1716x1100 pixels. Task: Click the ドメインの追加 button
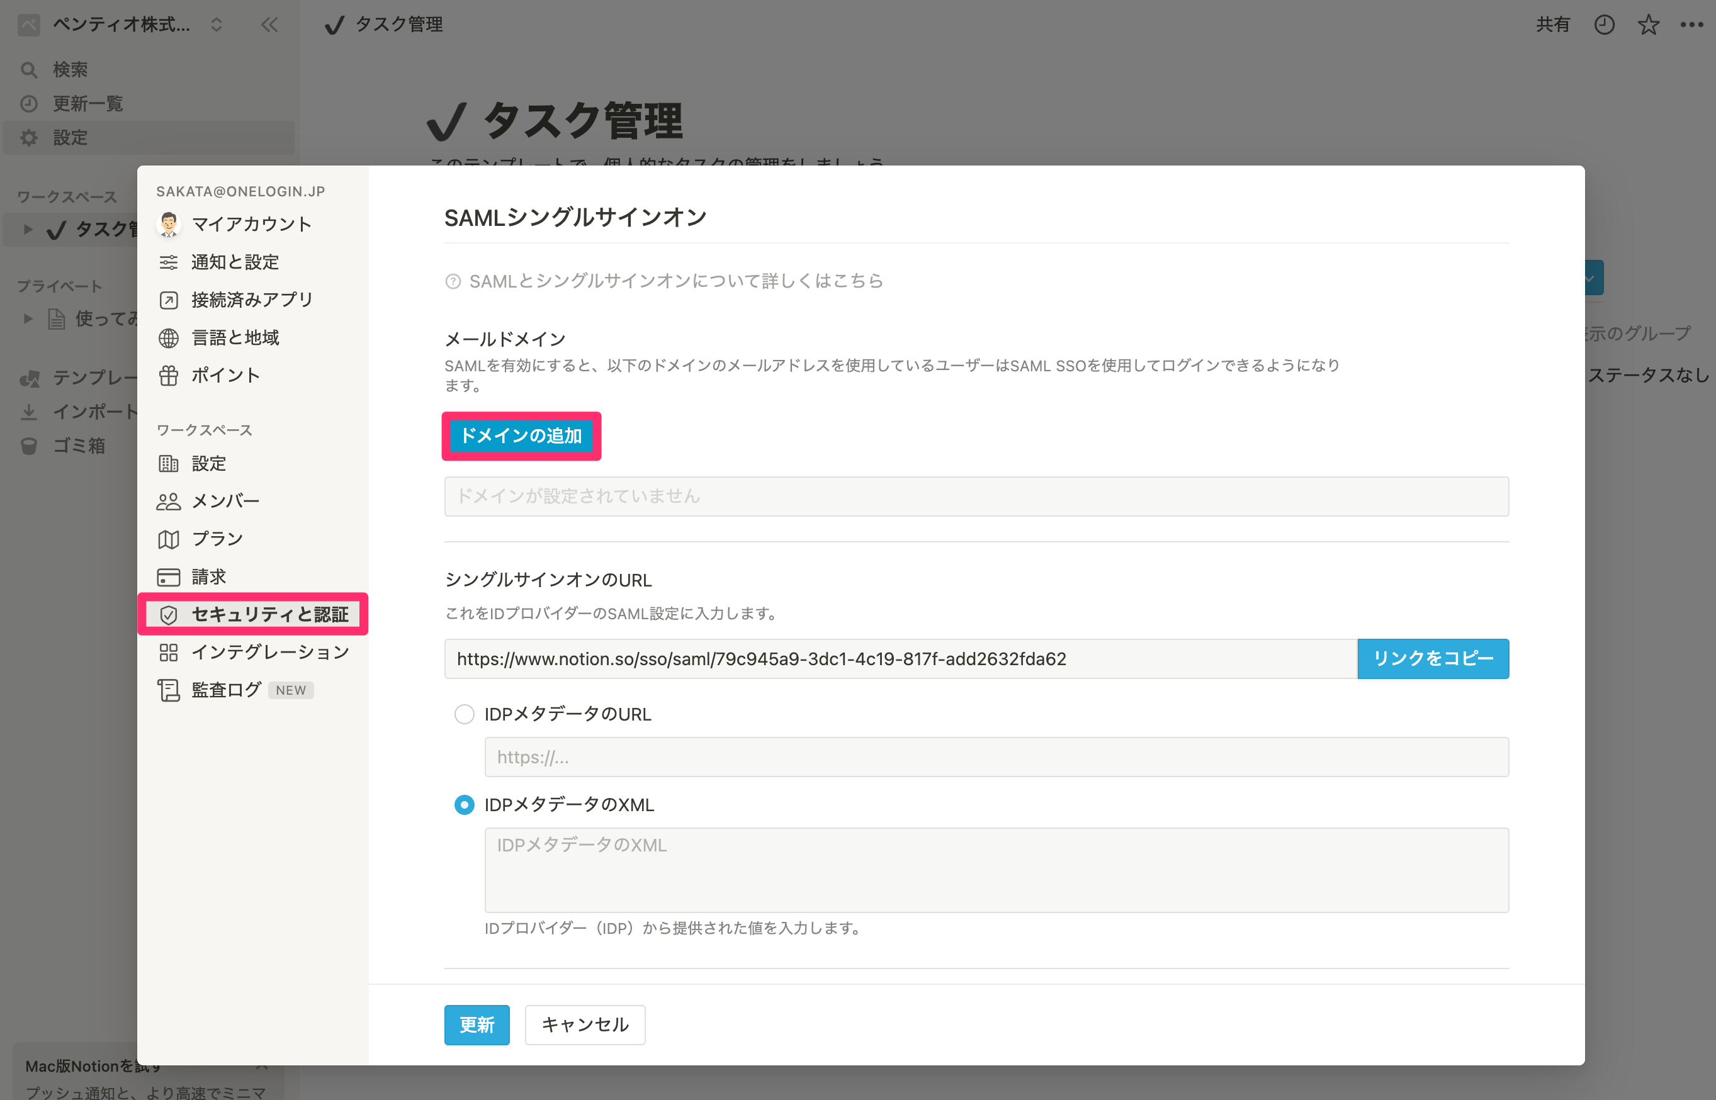521,435
